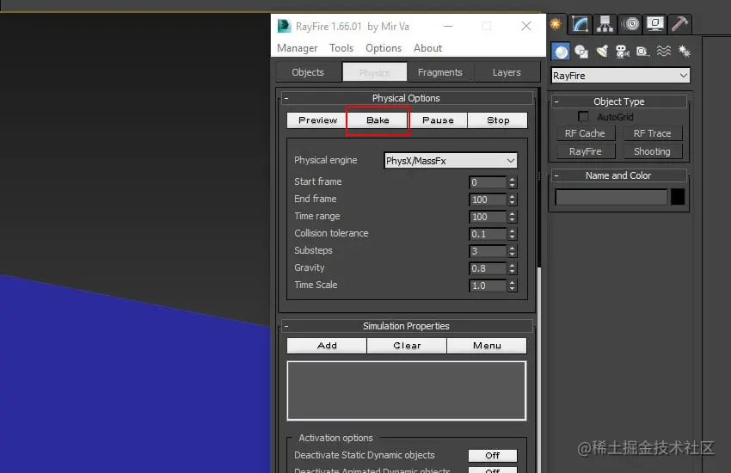
Task: Click the Time range value field
Action: 488,217
